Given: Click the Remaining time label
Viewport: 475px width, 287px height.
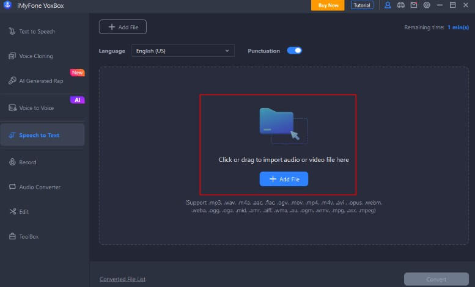Looking at the screenshot, I should point(424,27).
